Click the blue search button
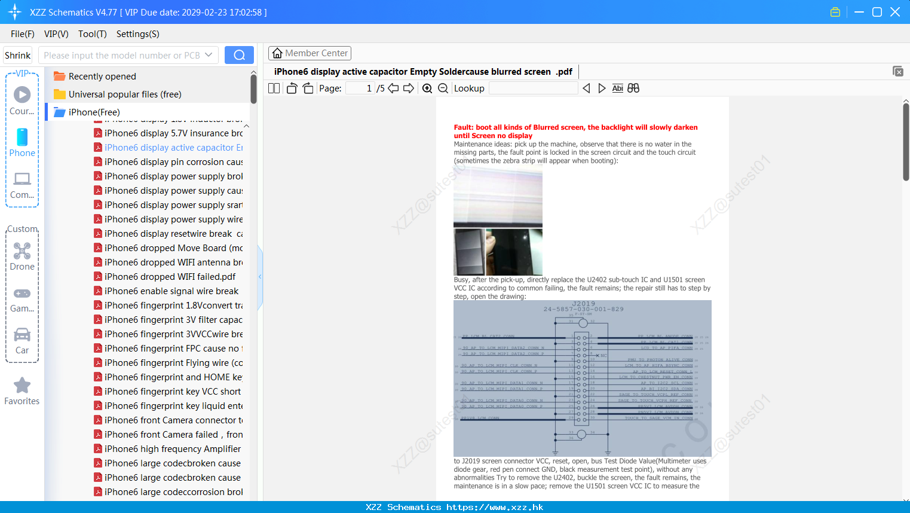This screenshot has width=910, height=513. 239,55
